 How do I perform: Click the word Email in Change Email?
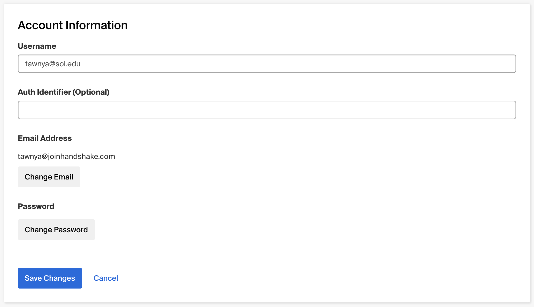64,177
